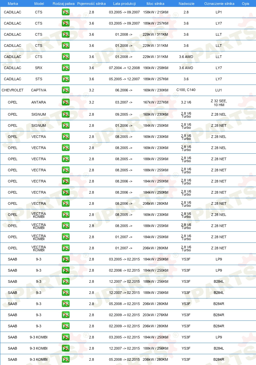
Task: Click the Opis column header
Action: 246,4
